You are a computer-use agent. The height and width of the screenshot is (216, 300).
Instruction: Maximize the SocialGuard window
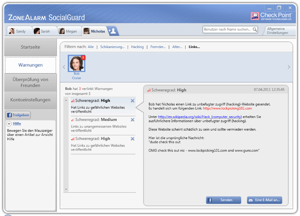click(x=279, y=8)
